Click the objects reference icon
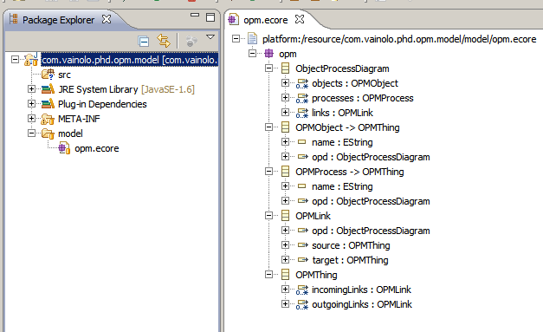This screenshot has height=332, width=543. (302, 83)
